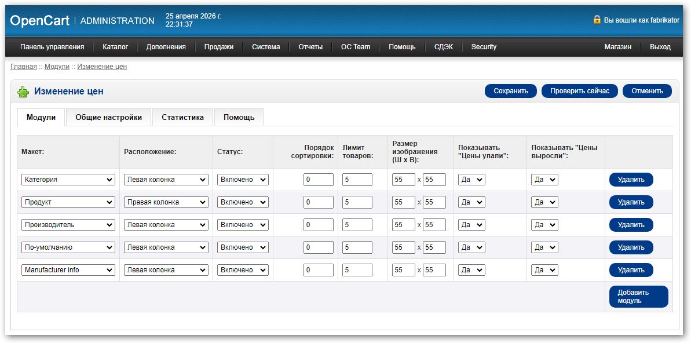Screen dimensions: 691x343
Task: Open the OC Team menu
Action: tap(356, 47)
